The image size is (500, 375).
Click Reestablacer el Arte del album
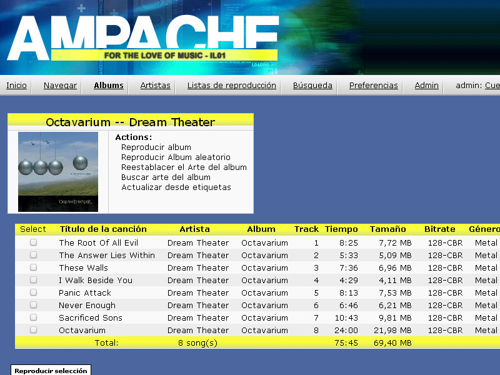click(184, 167)
